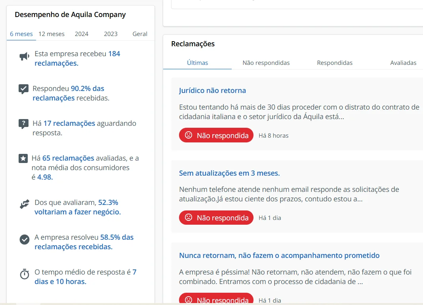Click the stopwatch icon beside average response time
The width and height of the screenshot is (423, 305).
point(25,274)
